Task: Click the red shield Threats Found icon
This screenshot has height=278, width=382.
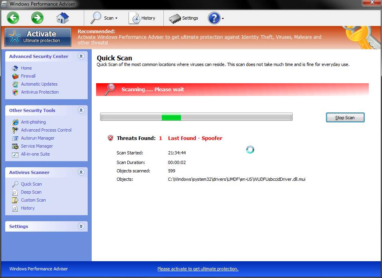Action: tap(111, 138)
